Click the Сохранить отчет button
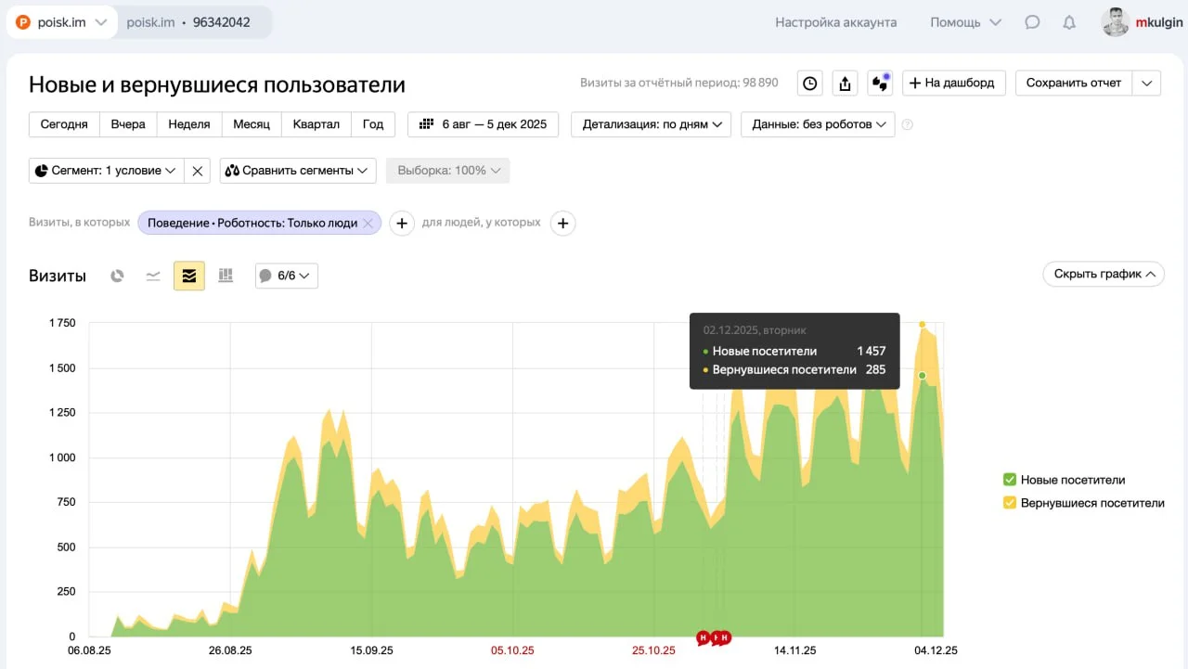 (x=1073, y=83)
